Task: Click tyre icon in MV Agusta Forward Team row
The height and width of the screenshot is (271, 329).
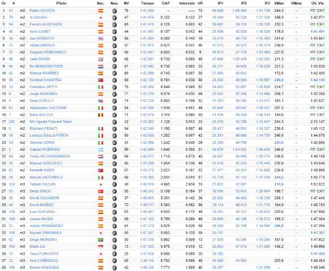Action: pyautogui.click(x=114, y=122)
